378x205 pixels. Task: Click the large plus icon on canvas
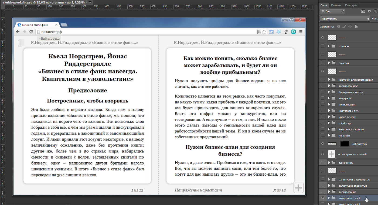[x=298, y=188]
